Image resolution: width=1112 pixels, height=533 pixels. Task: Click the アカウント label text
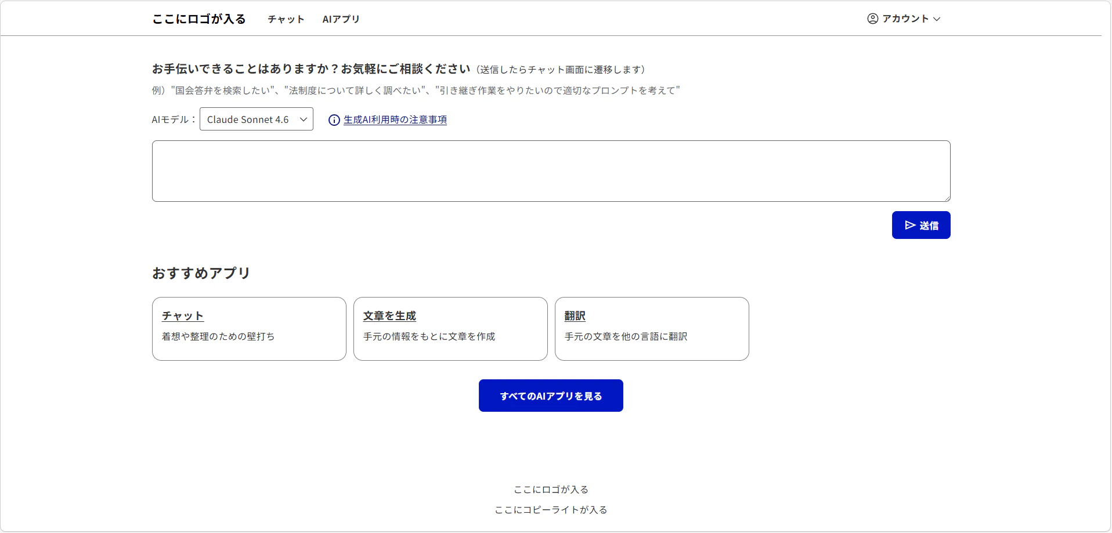[x=905, y=19]
